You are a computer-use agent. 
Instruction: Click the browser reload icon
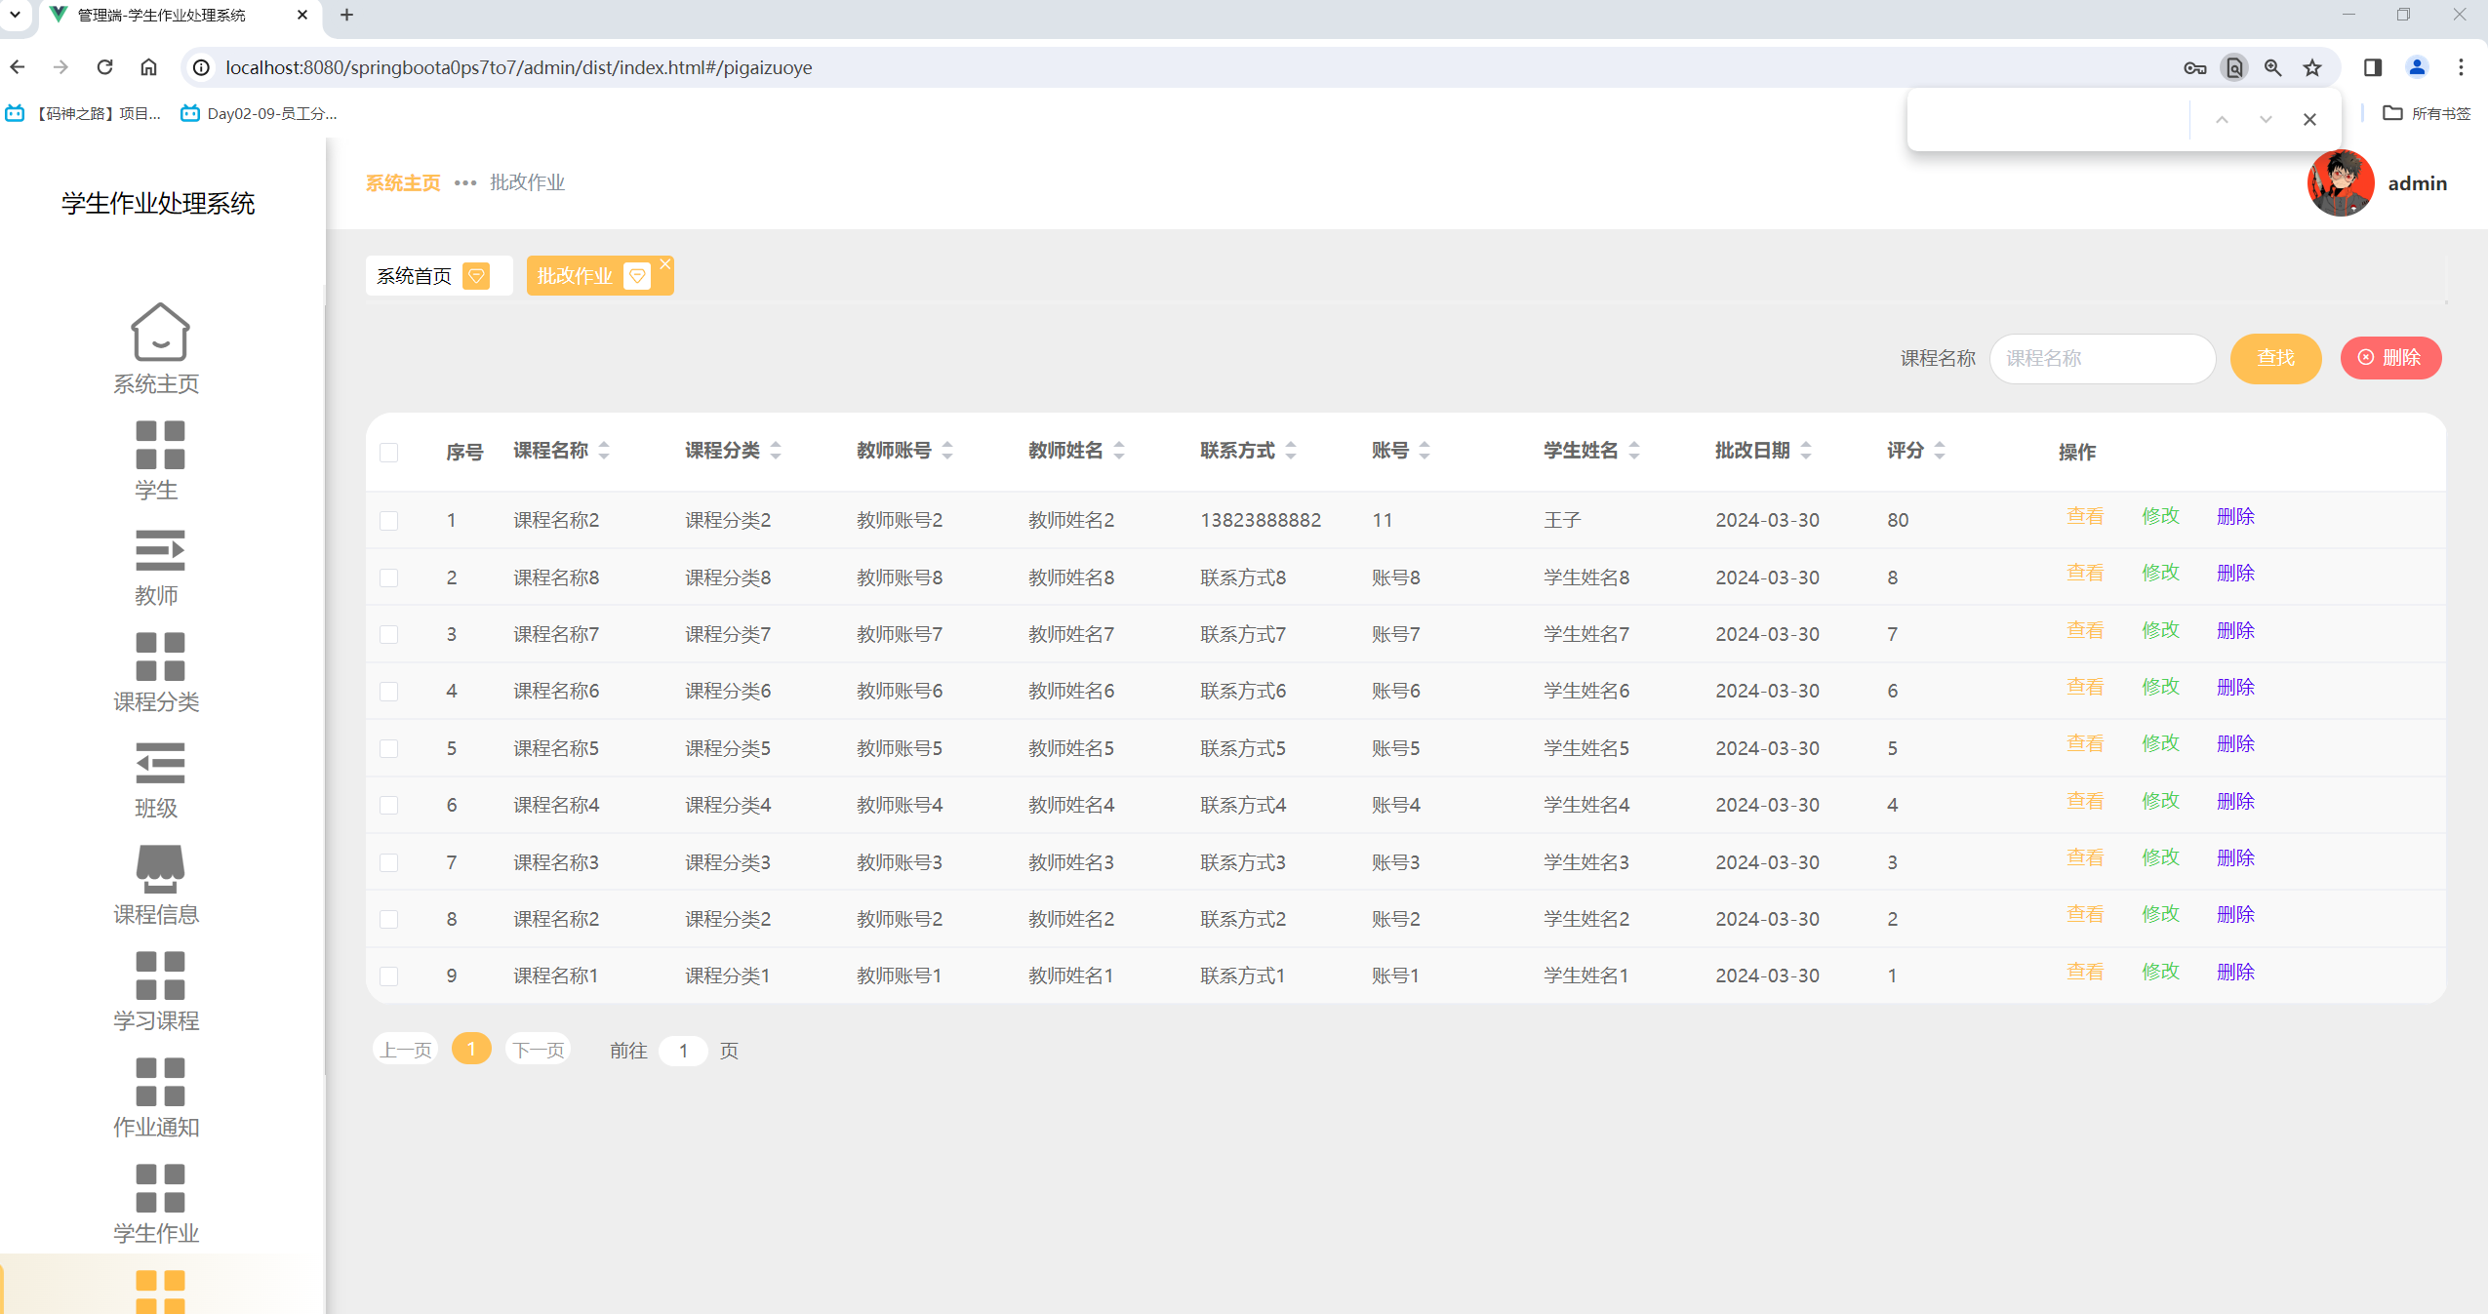coord(104,67)
